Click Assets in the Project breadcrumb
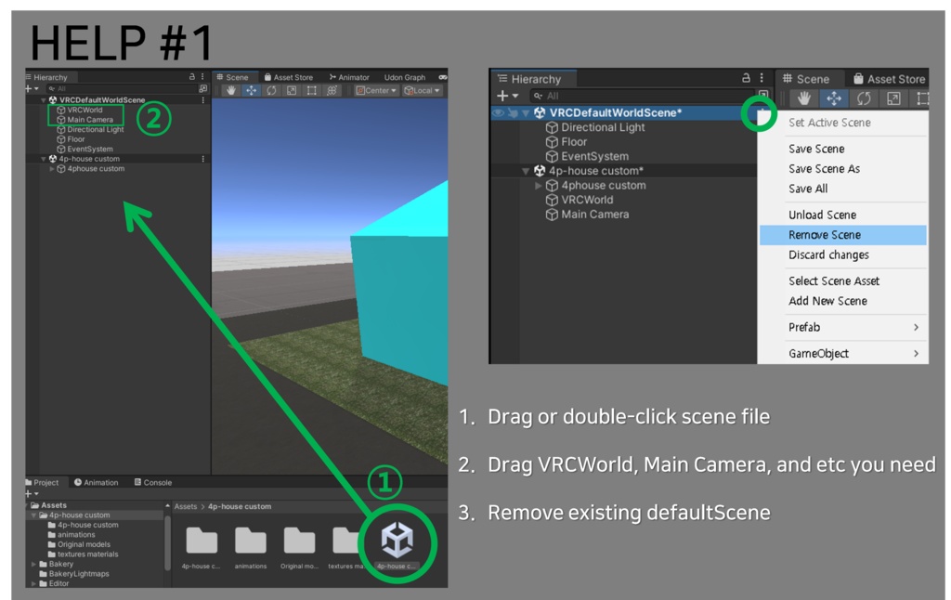 click(186, 506)
